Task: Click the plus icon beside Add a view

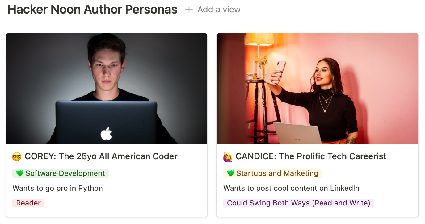Action: tap(189, 10)
